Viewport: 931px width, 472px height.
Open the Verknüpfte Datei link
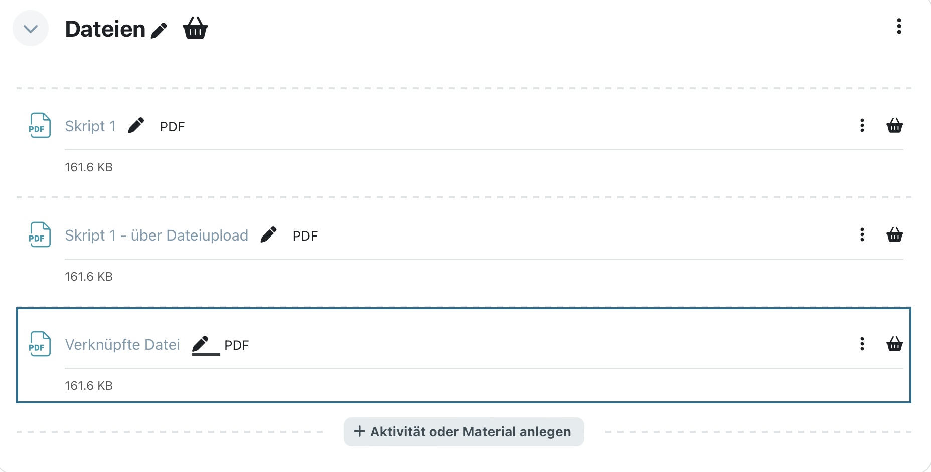point(122,345)
